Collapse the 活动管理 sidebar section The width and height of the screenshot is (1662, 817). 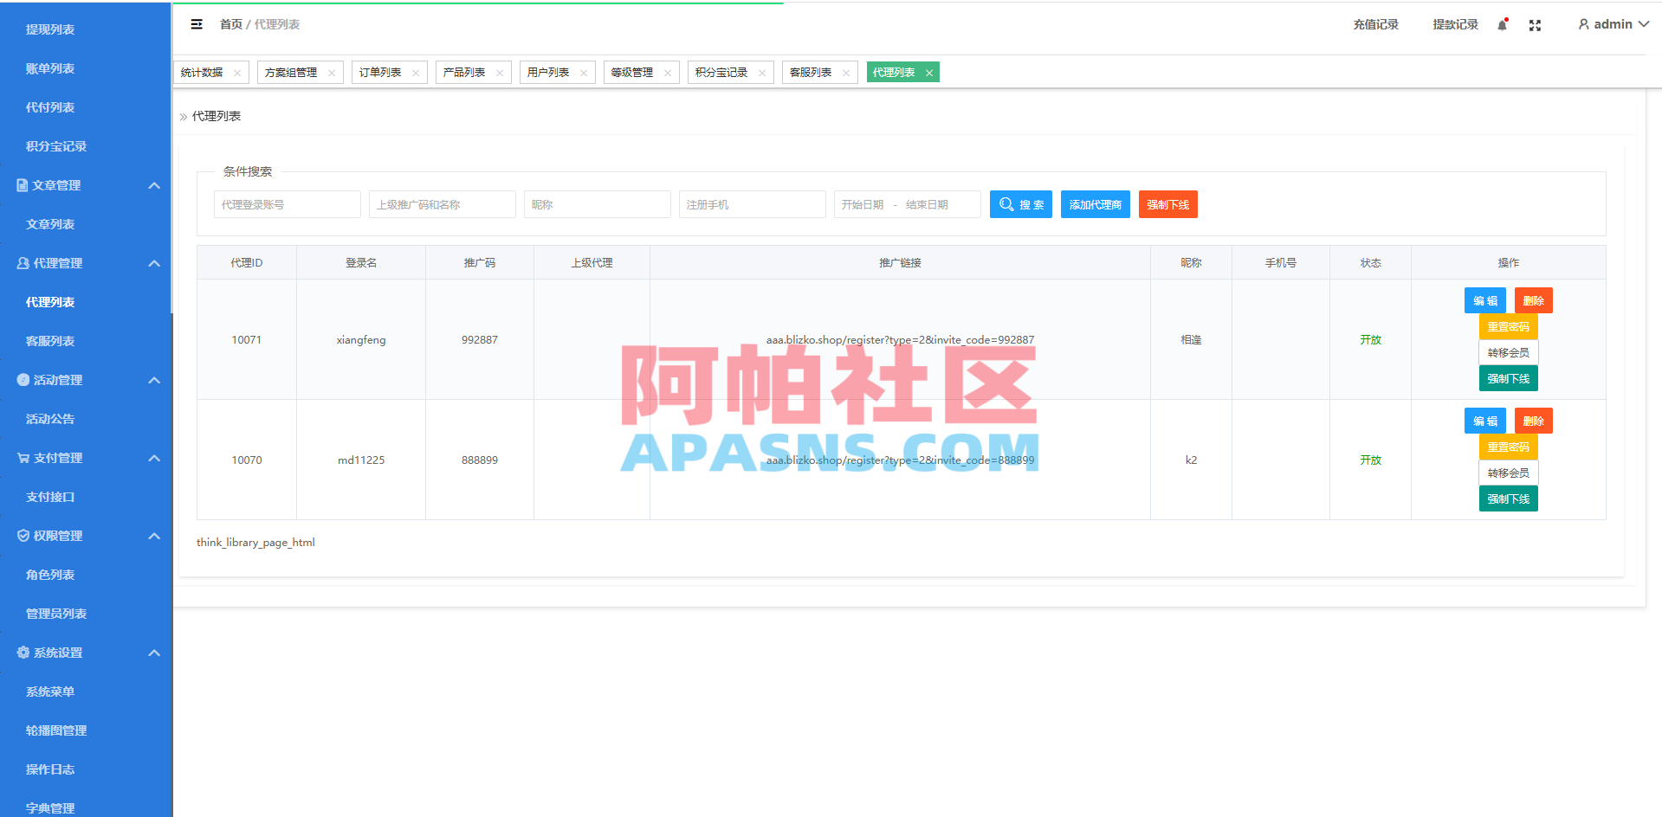pos(154,380)
